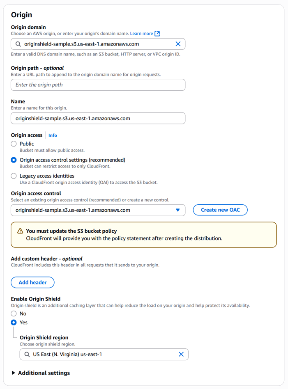
Task: Clear the Origin Shield region via the X icon
Action: pyautogui.click(x=181, y=354)
